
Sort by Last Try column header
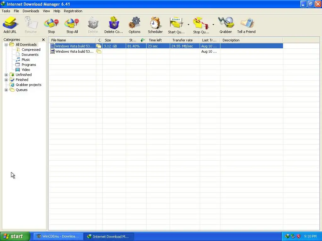(210, 40)
